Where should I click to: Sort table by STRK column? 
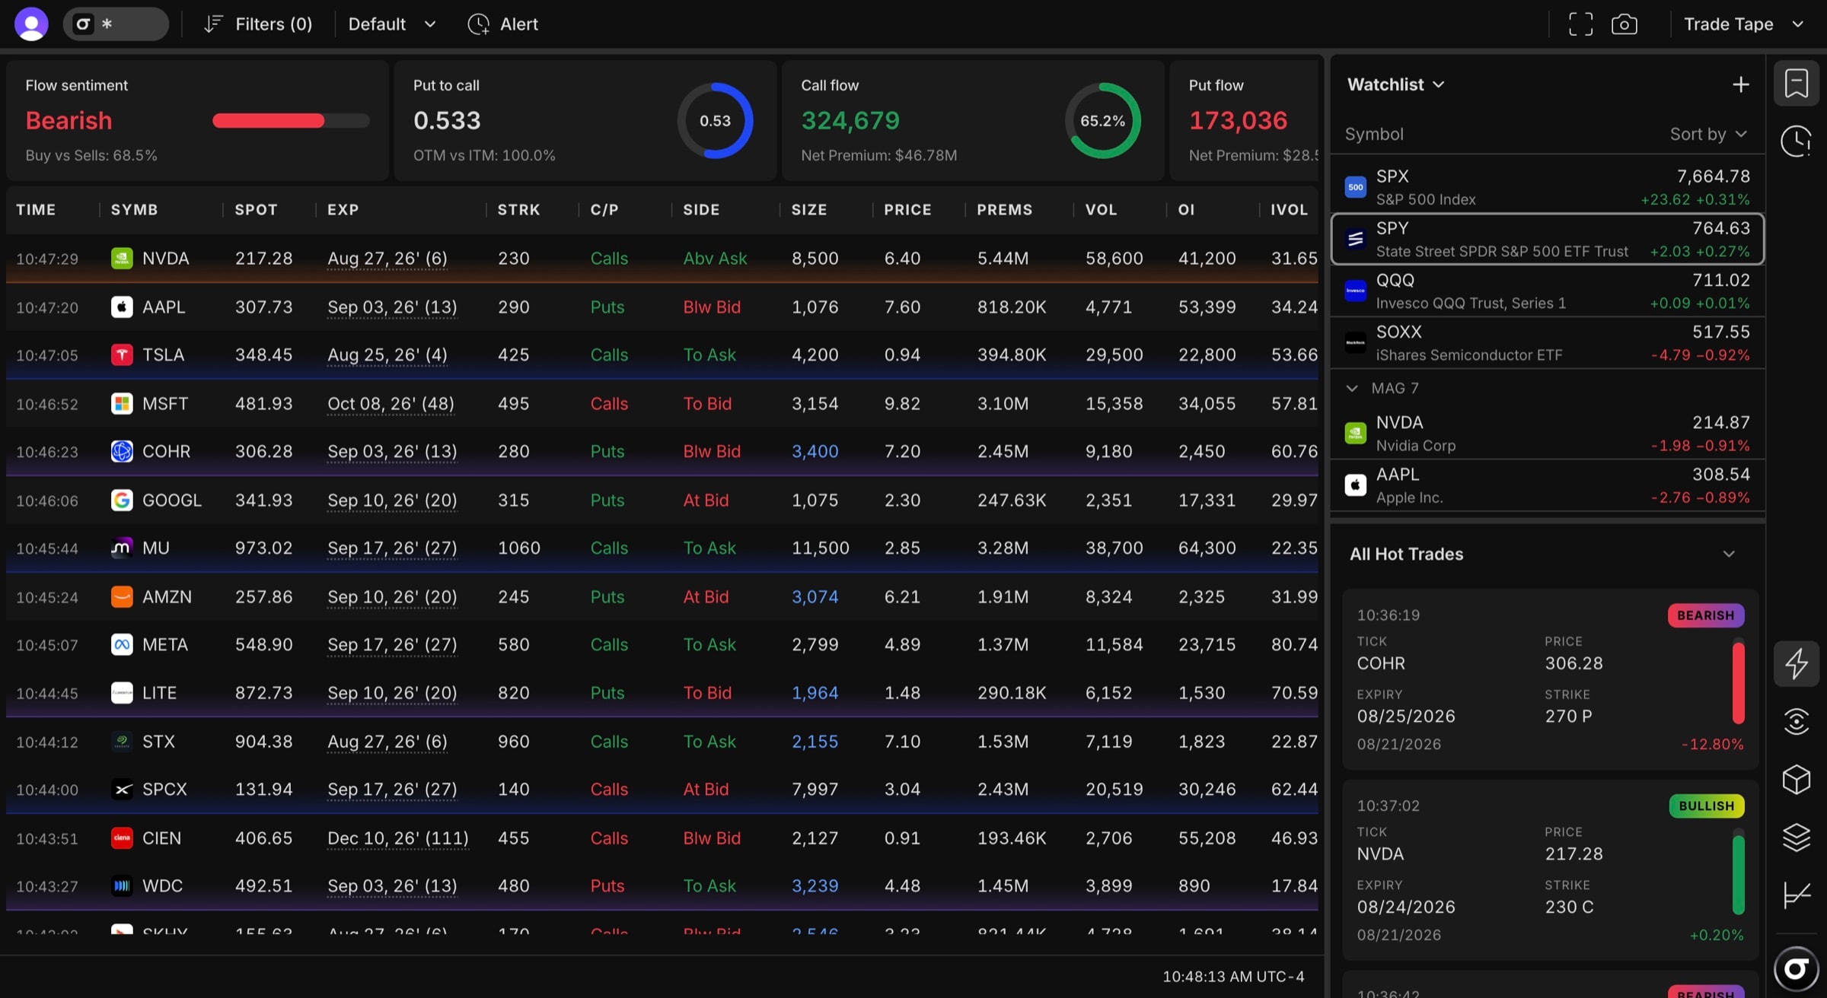click(x=518, y=209)
